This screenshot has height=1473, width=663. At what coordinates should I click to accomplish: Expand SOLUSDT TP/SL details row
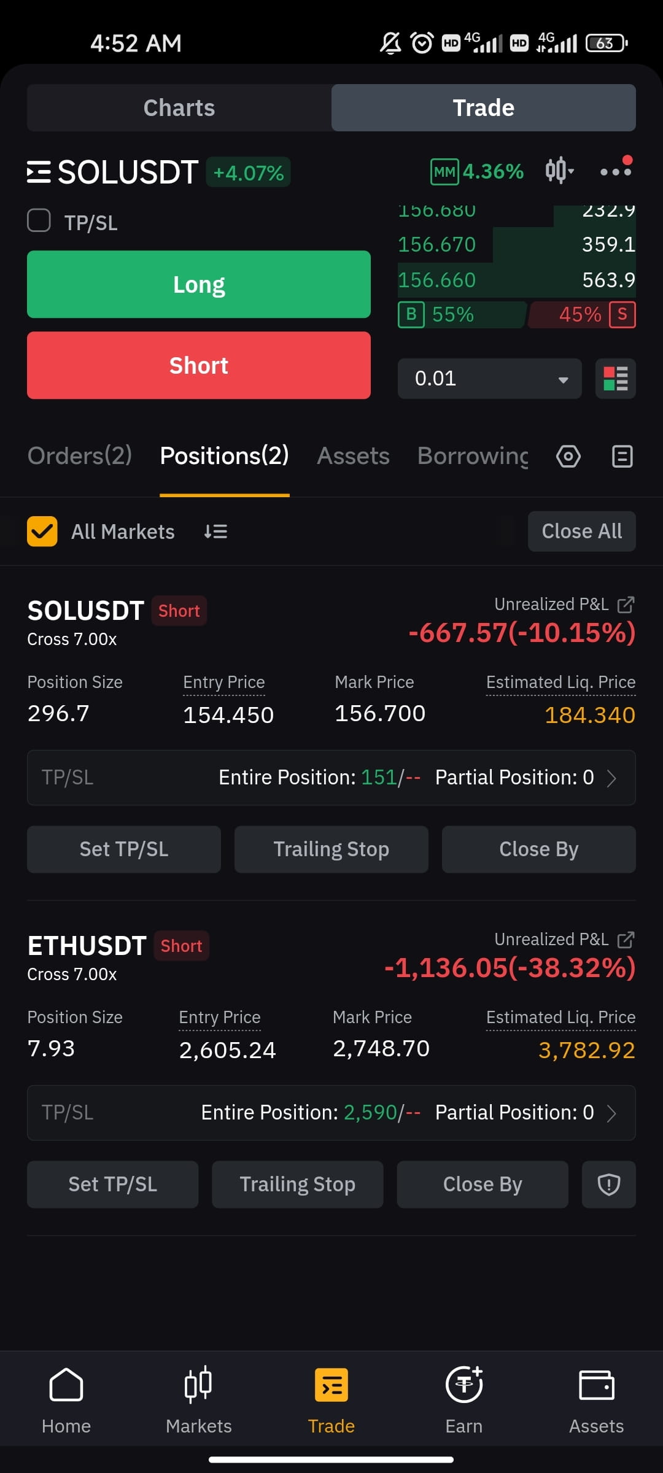(331, 778)
